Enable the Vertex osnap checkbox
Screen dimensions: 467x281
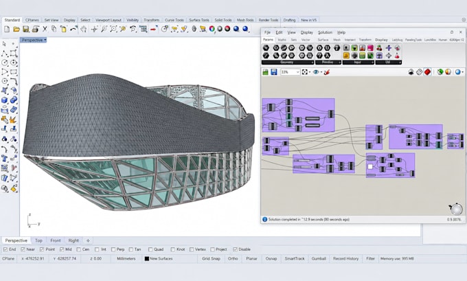click(192, 249)
